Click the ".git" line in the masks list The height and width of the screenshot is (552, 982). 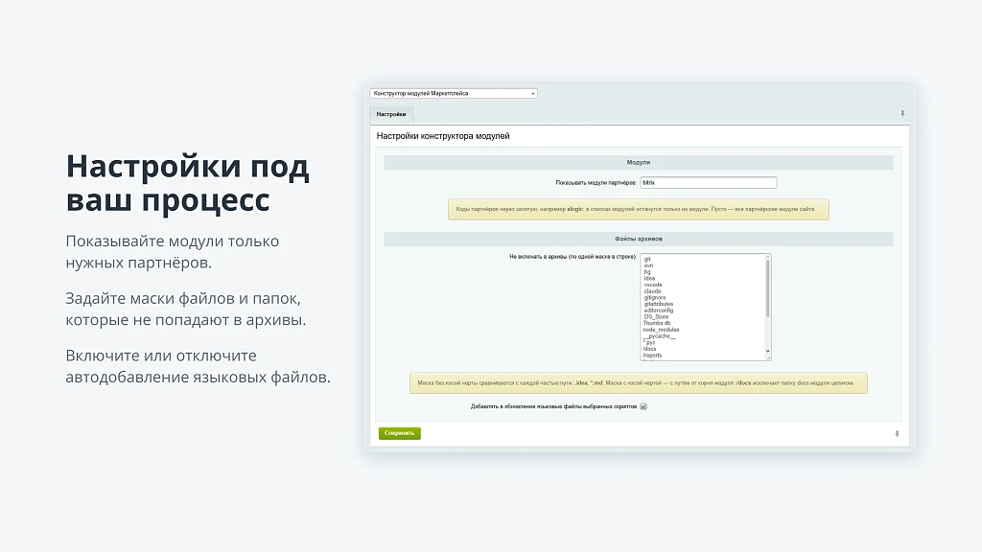coord(647,259)
